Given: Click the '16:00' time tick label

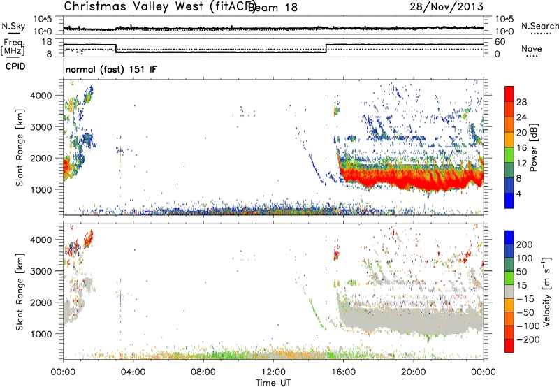Looking at the screenshot, I should tap(343, 372).
